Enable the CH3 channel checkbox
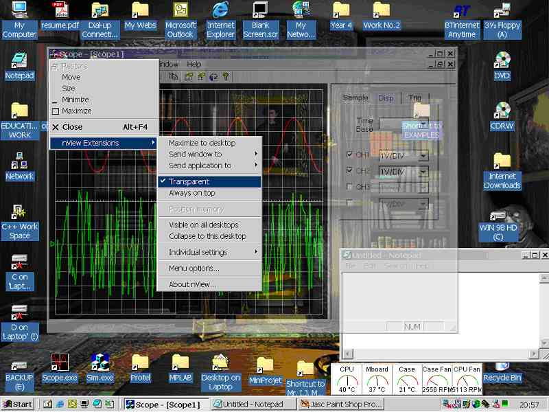The width and height of the screenshot is (549, 412). coord(350,187)
